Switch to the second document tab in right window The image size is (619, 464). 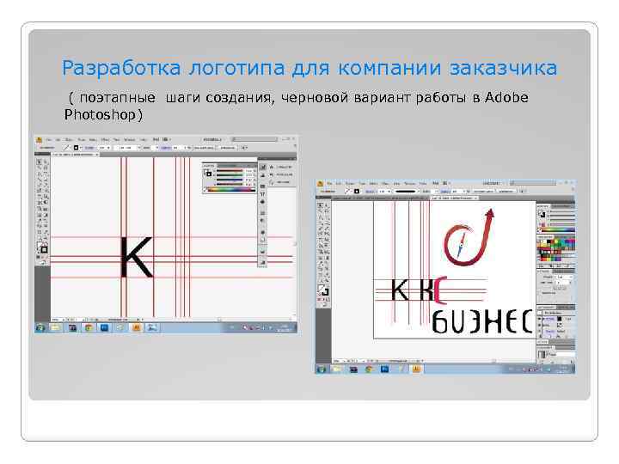454,198
